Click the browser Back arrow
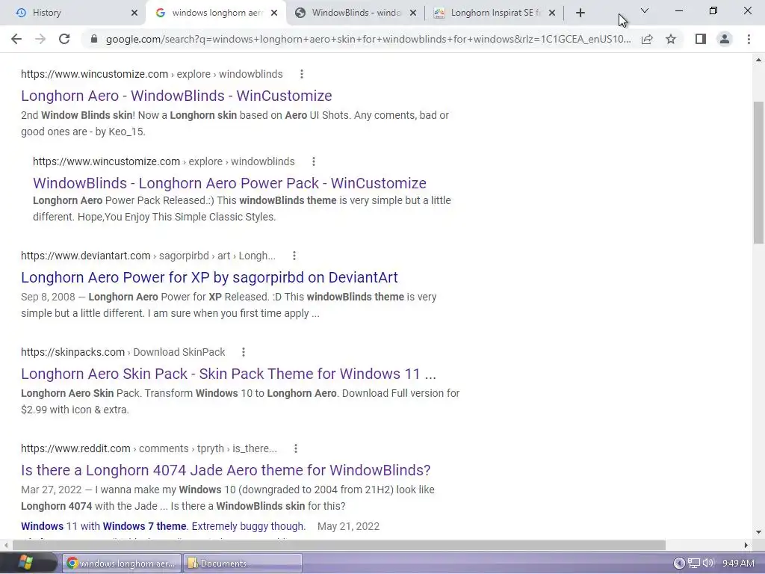The width and height of the screenshot is (765, 574). pos(16,39)
